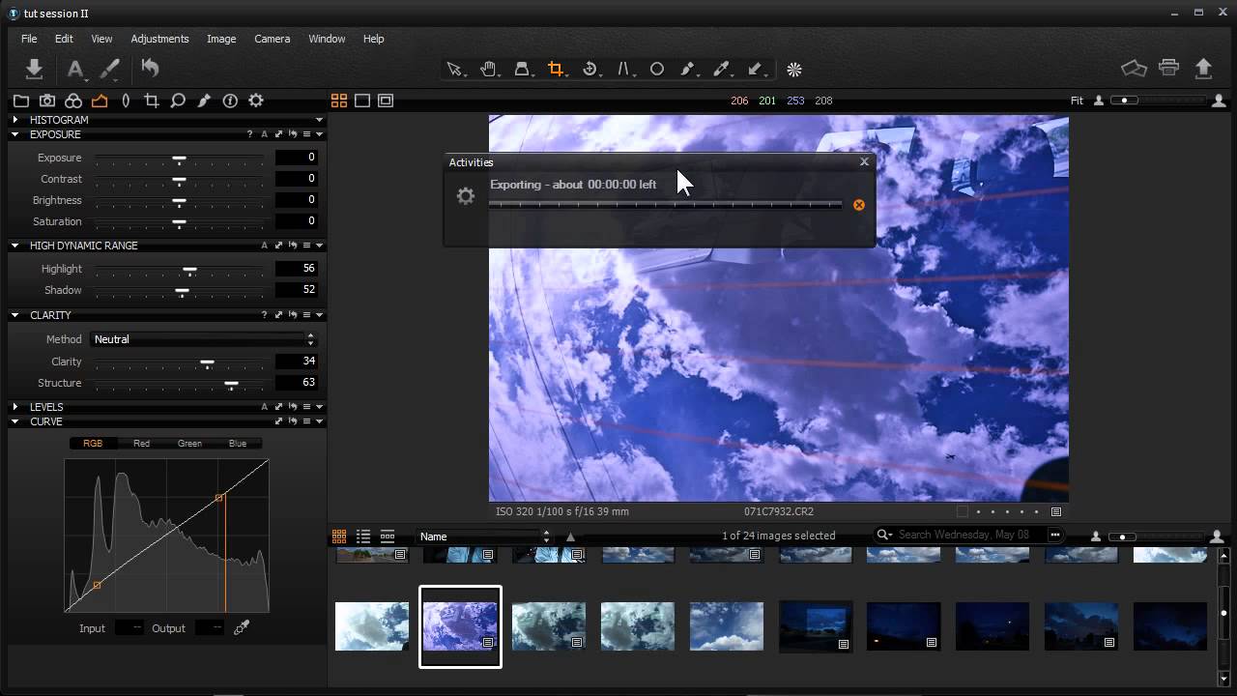Click the Undo arrow icon
Viewport: 1237px width, 696px height.
click(150, 68)
